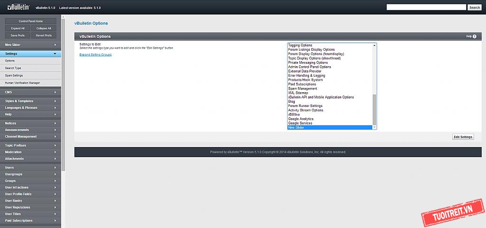Click the Save Prefs button
Image resolution: width=486 pixels, height=228 pixels.
(x=18, y=35)
